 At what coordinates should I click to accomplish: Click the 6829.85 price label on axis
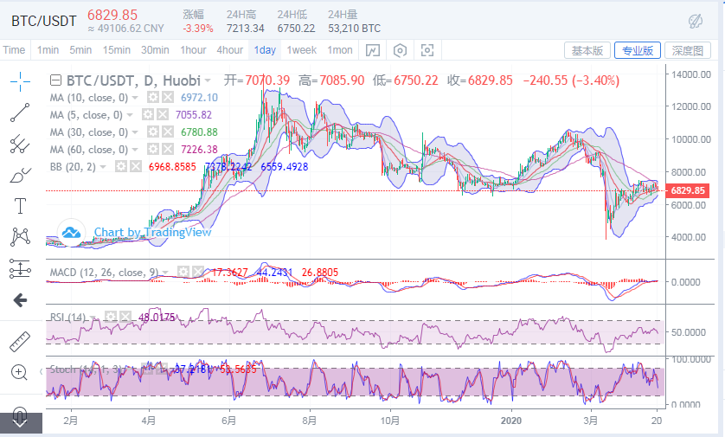pos(688,190)
